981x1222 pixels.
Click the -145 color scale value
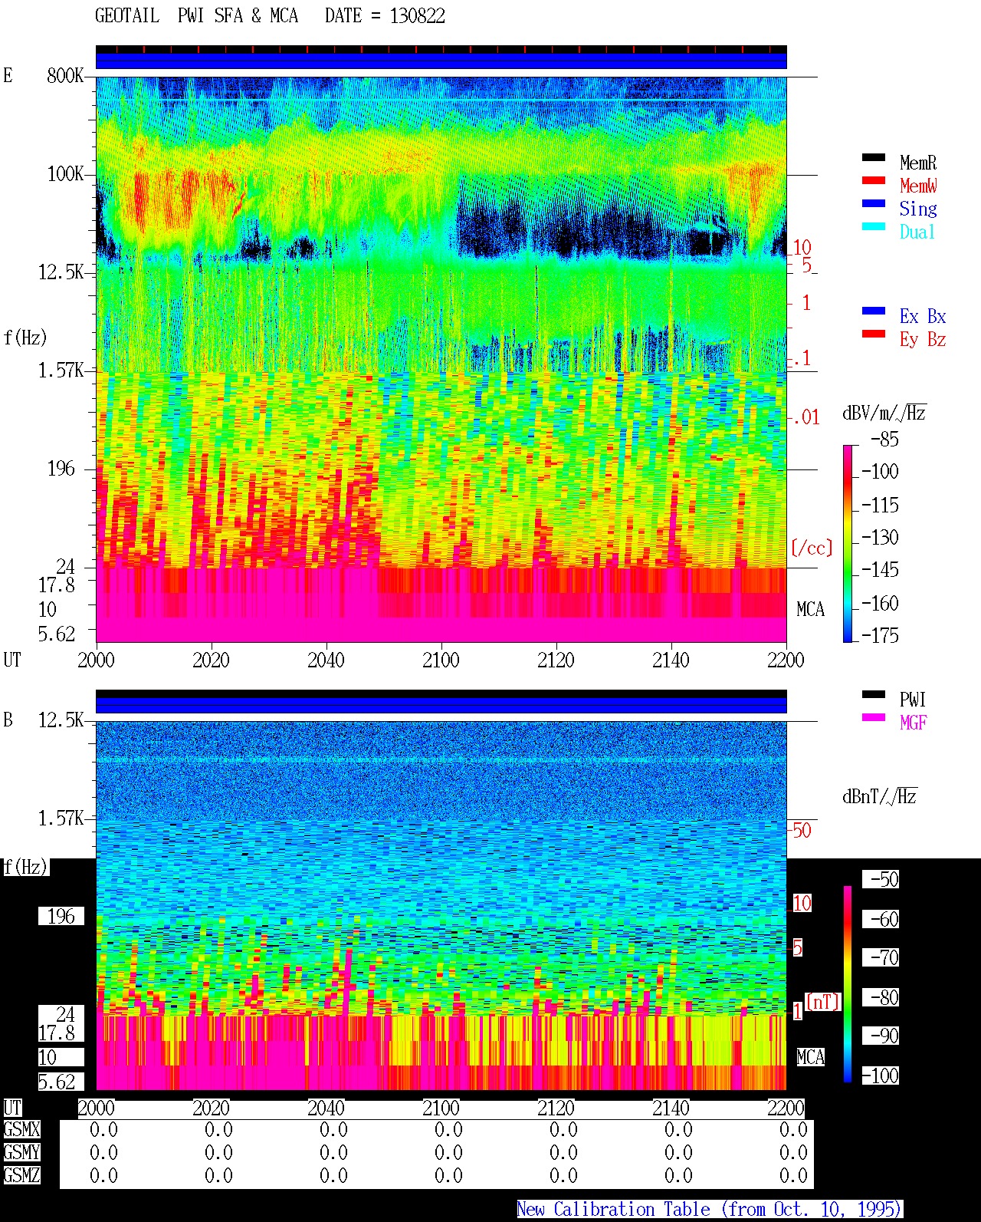(x=880, y=570)
